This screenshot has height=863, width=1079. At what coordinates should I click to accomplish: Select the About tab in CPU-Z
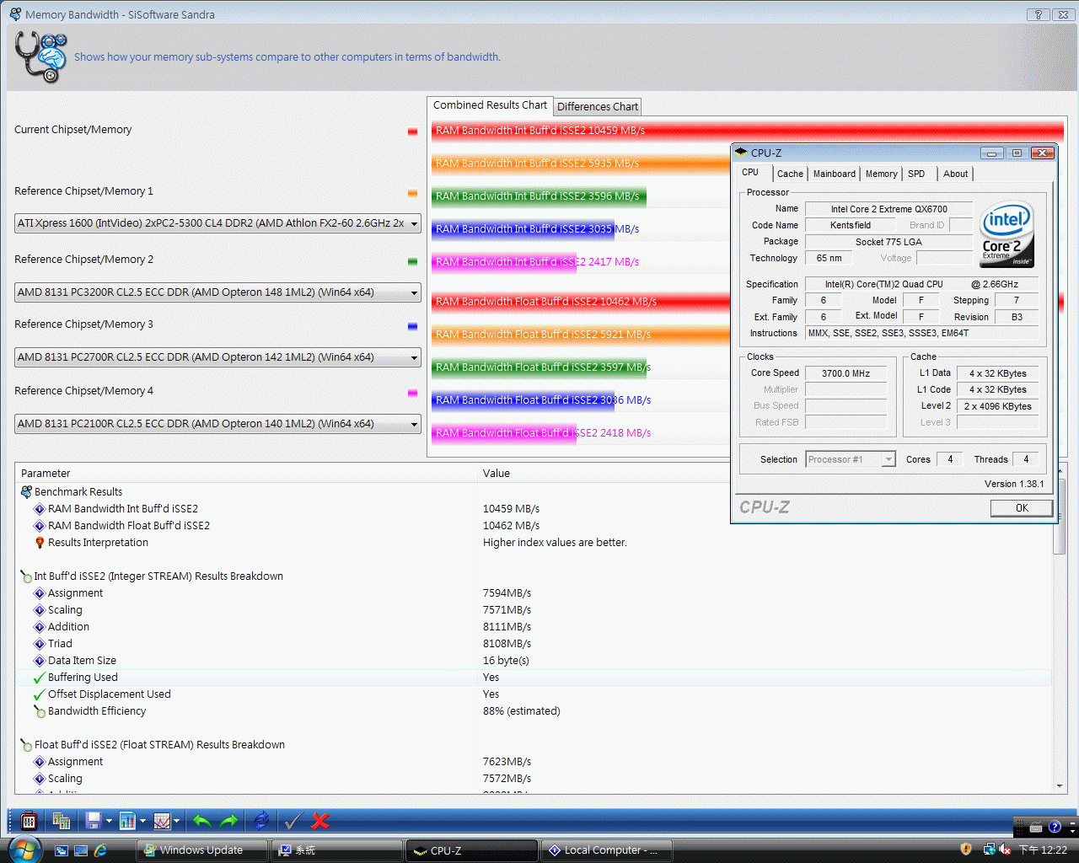[956, 174]
